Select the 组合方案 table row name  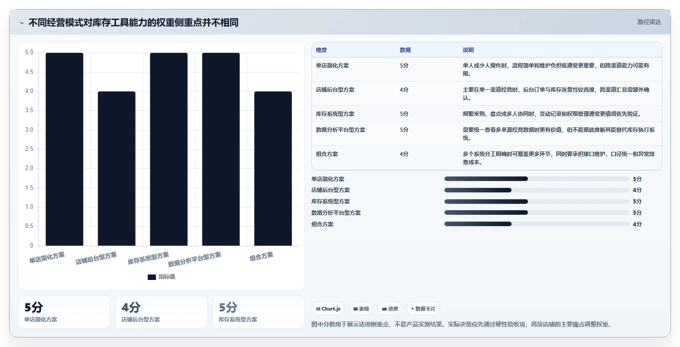point(327,154)
